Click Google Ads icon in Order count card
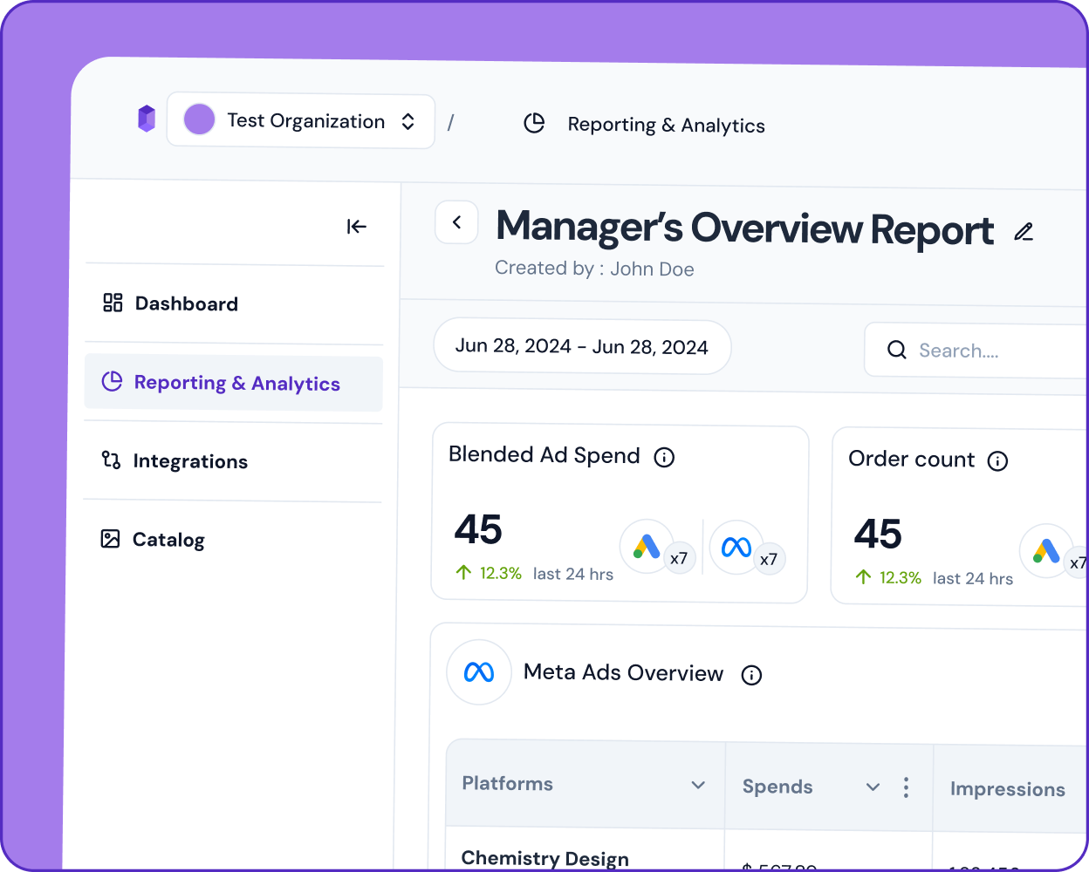The height and width of the screenshot is (872, 1089). 1046,550
